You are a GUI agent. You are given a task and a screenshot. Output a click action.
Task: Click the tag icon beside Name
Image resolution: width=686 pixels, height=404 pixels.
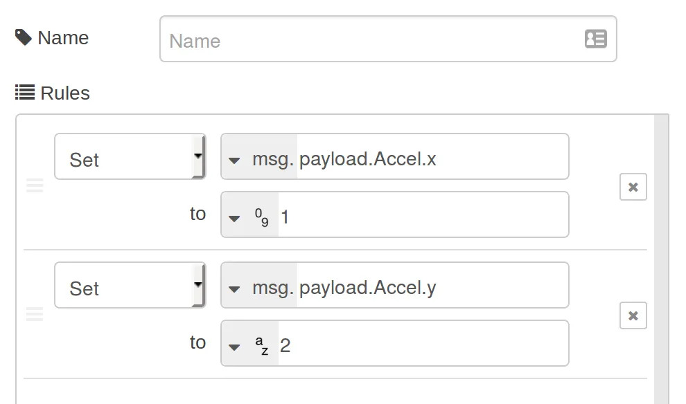point(24,37)
